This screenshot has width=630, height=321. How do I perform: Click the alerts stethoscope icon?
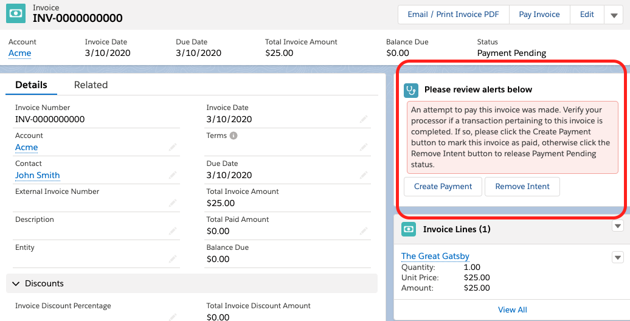[x=412, y=90]
